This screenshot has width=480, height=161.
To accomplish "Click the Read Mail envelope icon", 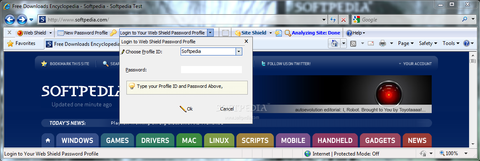I will [x=371, y=44].
